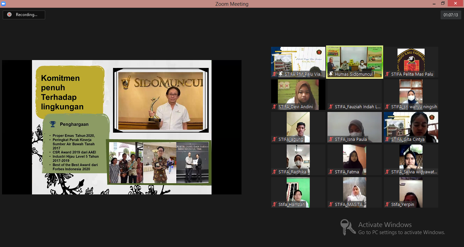This screenshot has height=247, width=464.
Task: Select the STIFA_Isna Paula video tile
Action: pos(355,127)
